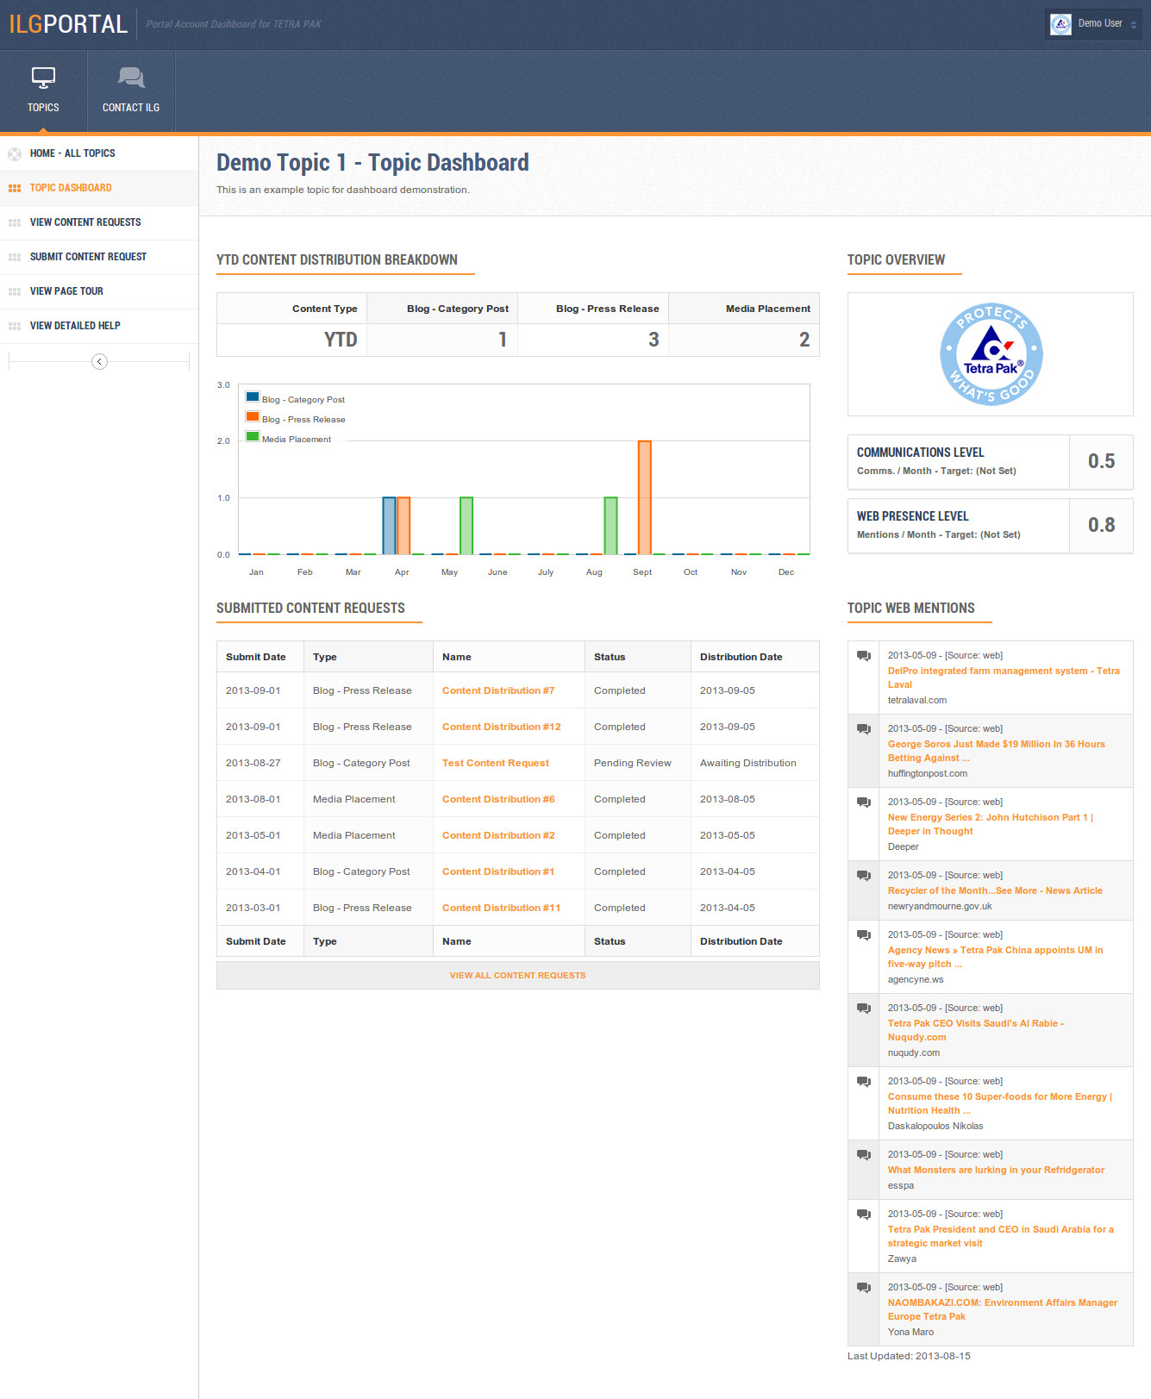Image resolution: width=1151 pixels, height=1399 pixels.
Task: Toggle Media Placement green legend swatch
Action: click(x=253, y=436)
